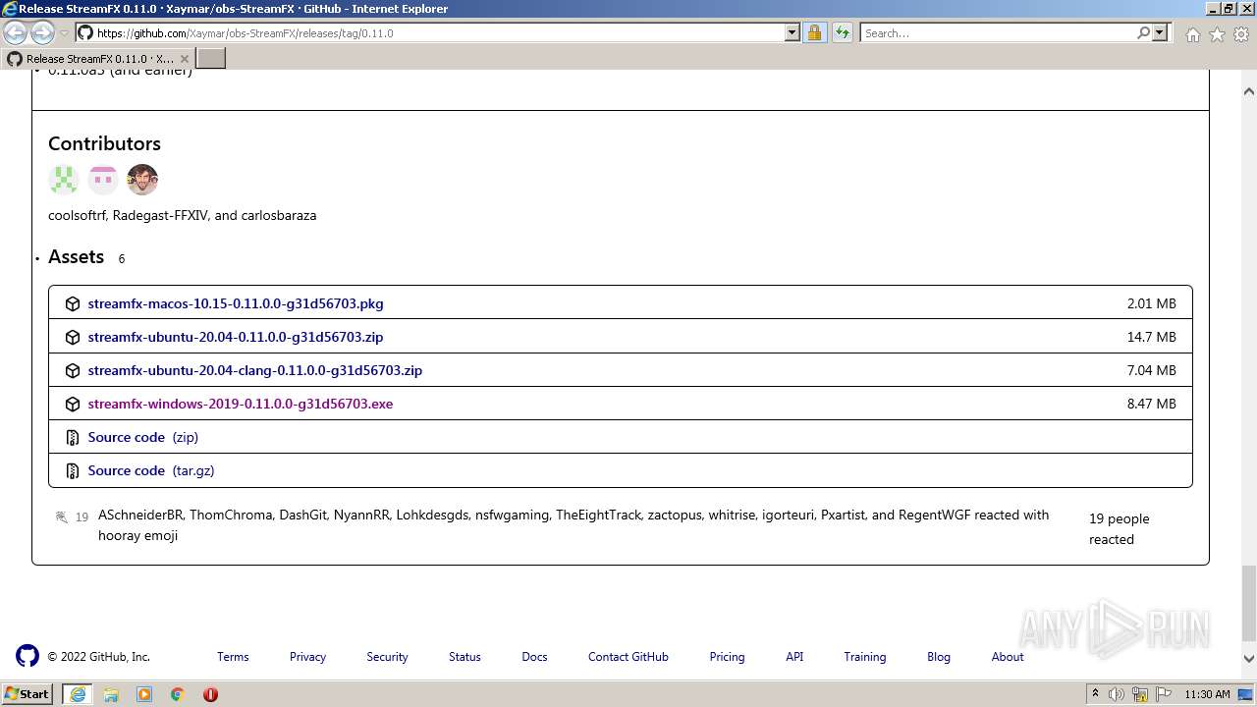Download streamfx-windows-2019 exe installer
The height and width of the screenshot is (707, 1257).
pos(241,404)
